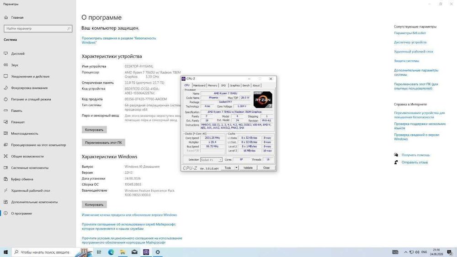Open Параметры BitLocker link

410,33
